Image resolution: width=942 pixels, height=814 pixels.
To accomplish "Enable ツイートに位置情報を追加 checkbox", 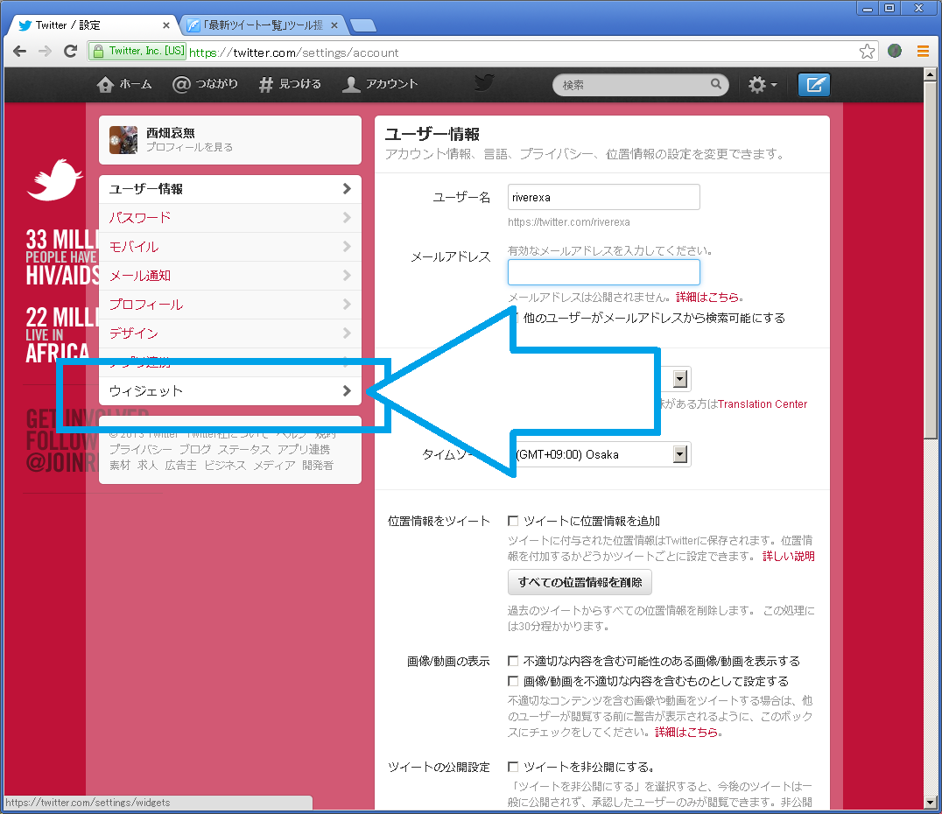I will (513, 520).
